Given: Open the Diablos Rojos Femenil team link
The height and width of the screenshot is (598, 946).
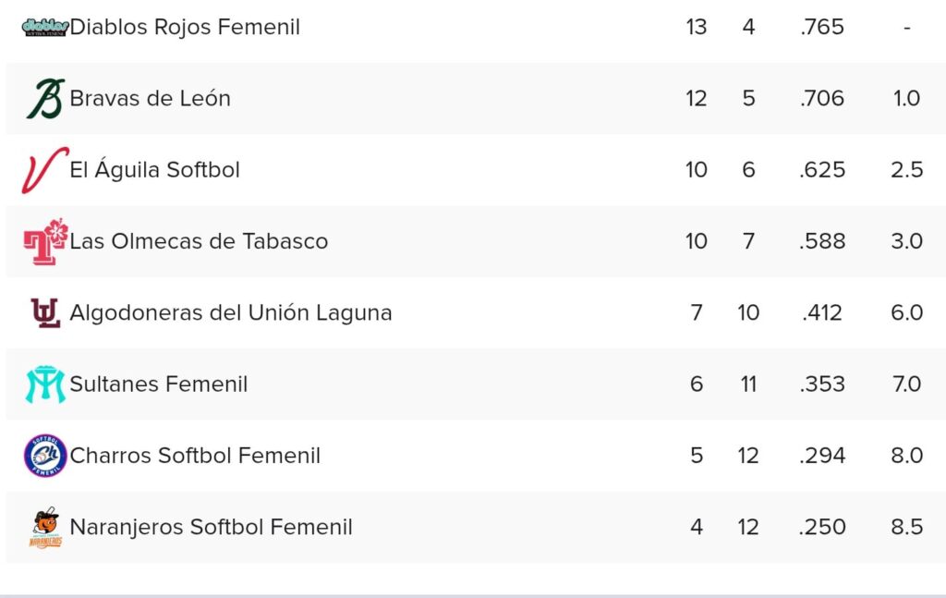Looking at the screenshot, I should [185, 27].
